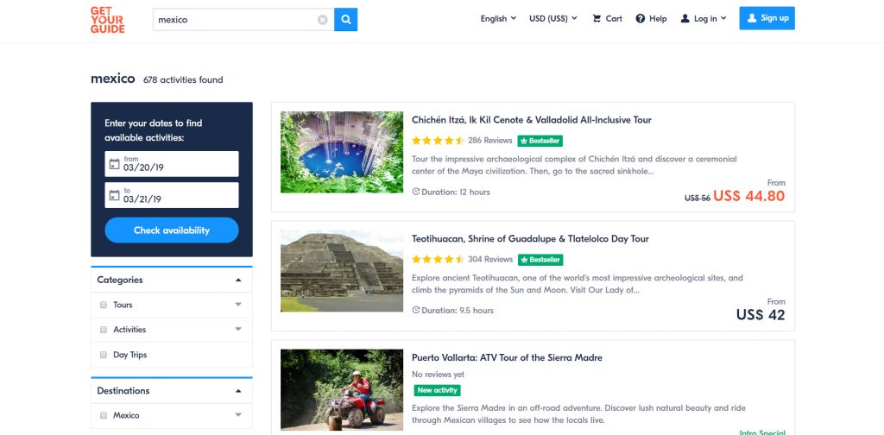Check the Day Trips checkbox
Image resolution: width=884 pixels, height=435 pixels.
[x=104, y=355]
